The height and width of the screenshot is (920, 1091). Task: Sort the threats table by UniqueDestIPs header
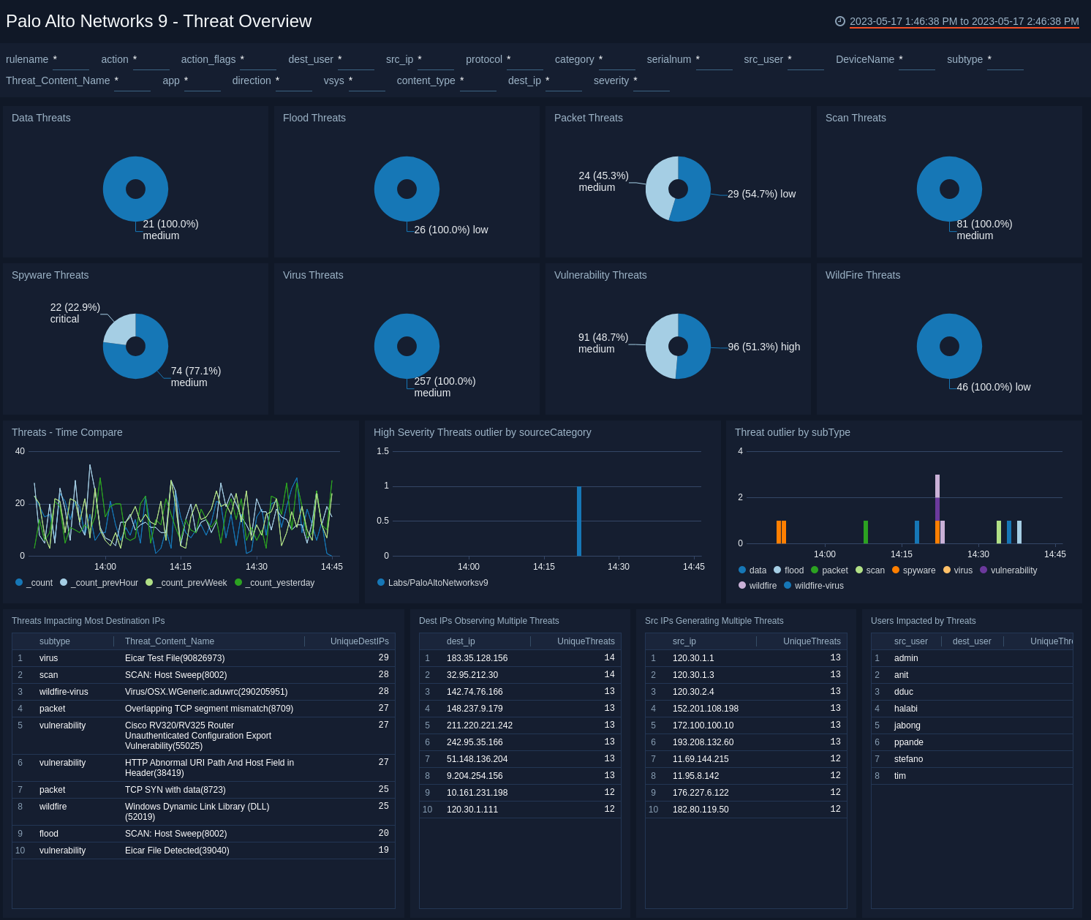(x=360, y=641)
